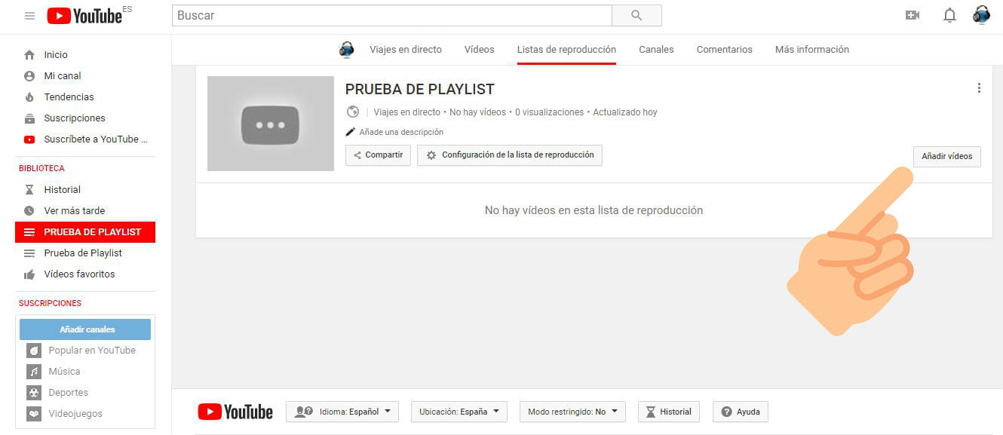Click the pencil to add description

point(350,132)
